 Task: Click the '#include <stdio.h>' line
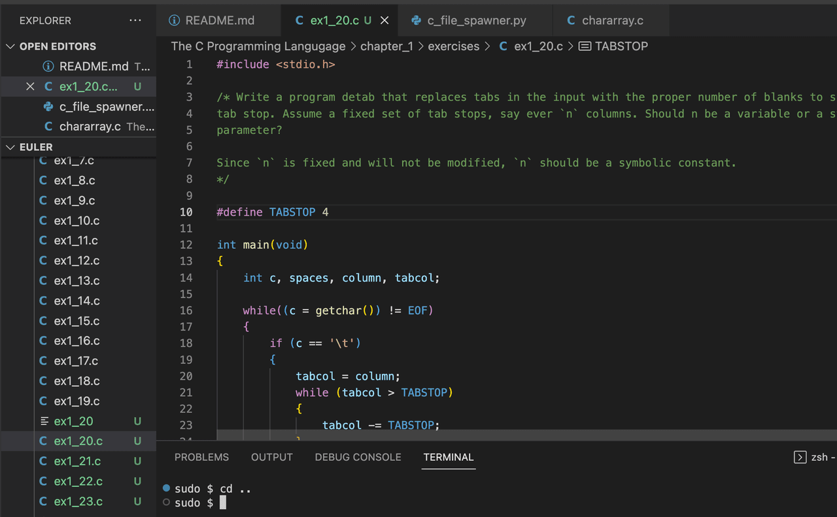[276, 64]
